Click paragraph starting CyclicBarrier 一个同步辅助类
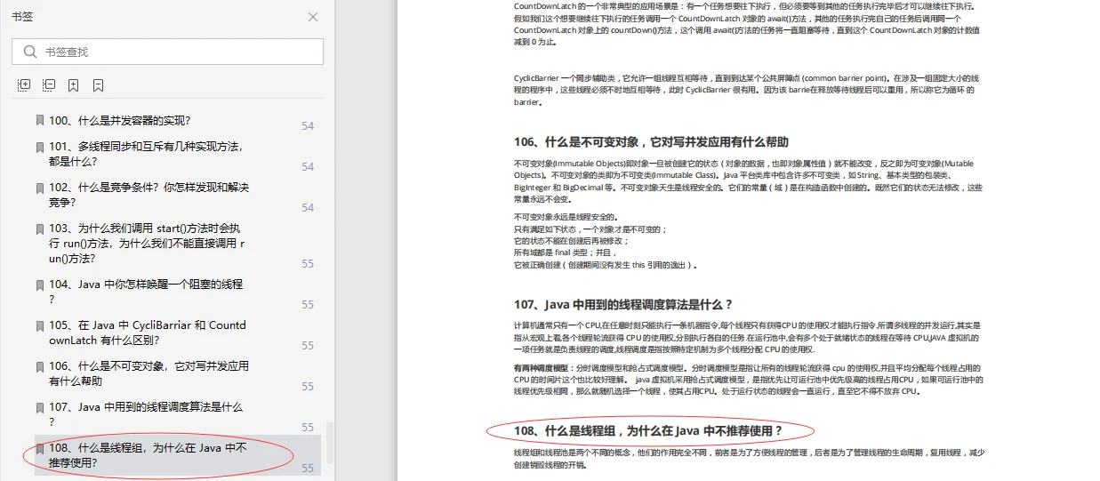This screenshot has height=481, width=1100. coord(746,90)
